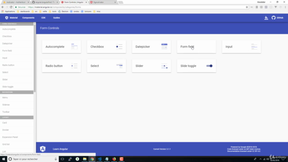This screenshot has height=162, width=288.
Task: Click the sidebar vertical scrollbar
Action: pyautogui.click(x=35, y=58)
